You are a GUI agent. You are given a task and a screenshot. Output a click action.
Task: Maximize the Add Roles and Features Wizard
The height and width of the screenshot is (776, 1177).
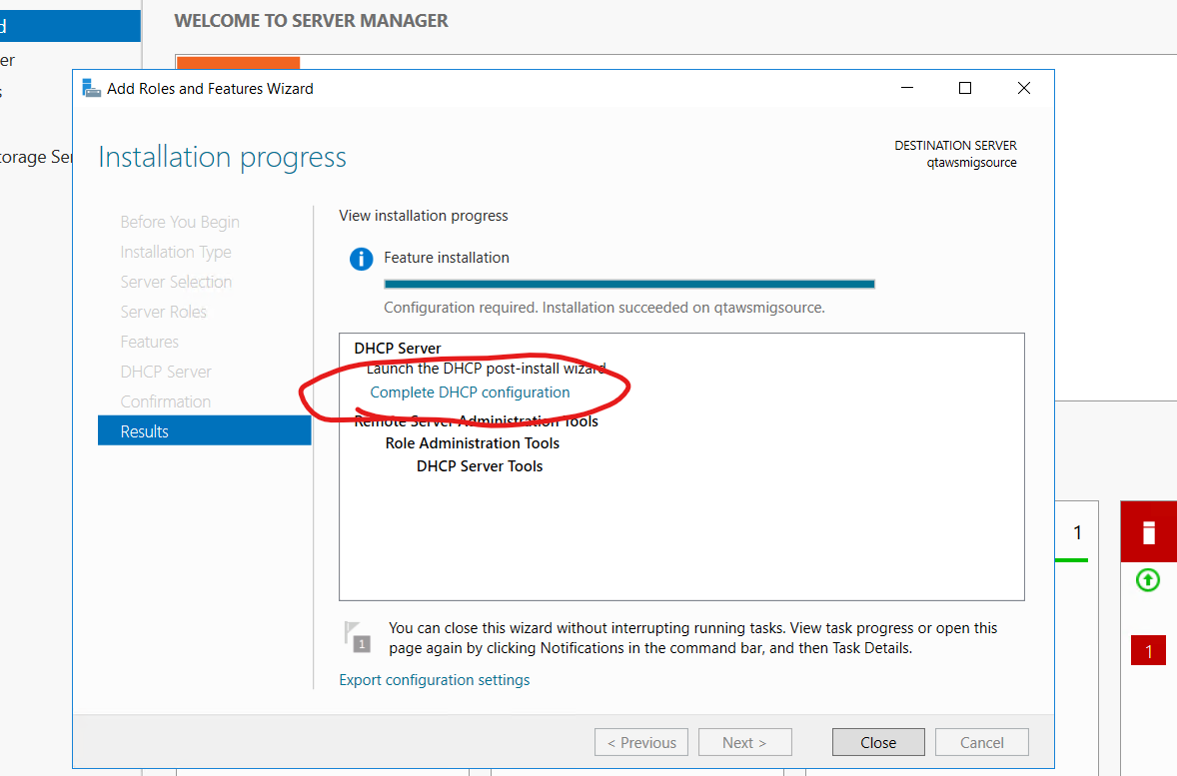[965, 88]
